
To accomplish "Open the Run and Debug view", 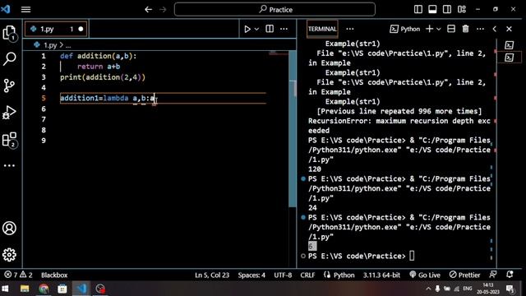I will click(9, 113).
